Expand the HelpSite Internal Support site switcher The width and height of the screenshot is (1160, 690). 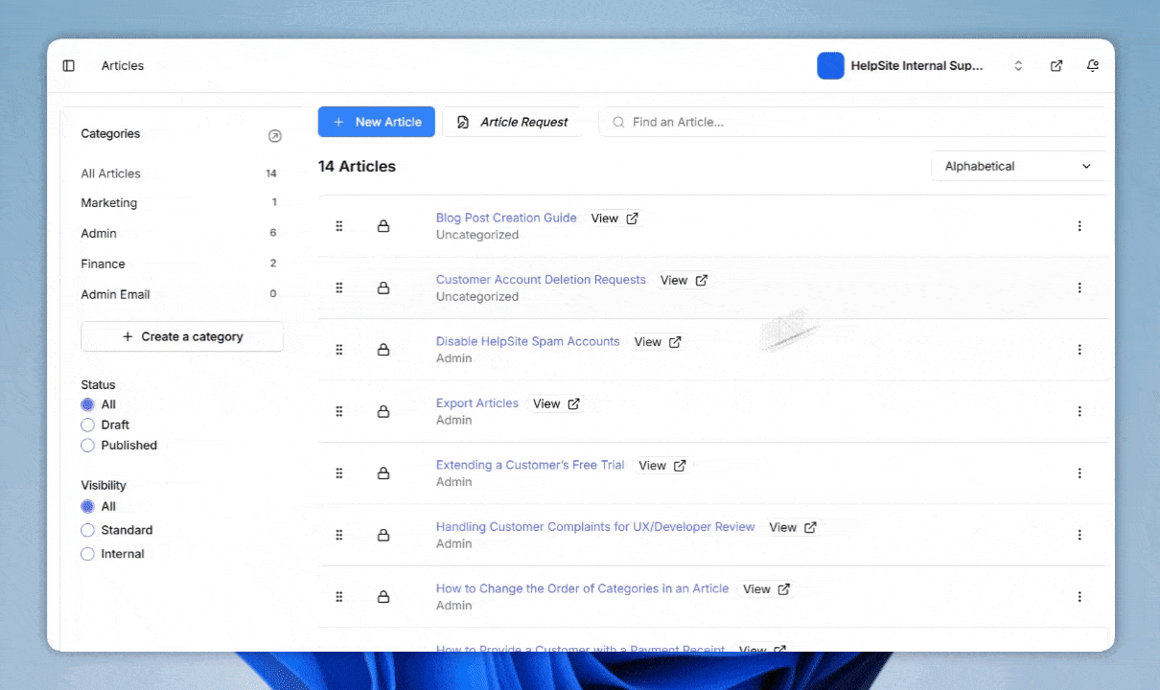(1018, 66)
